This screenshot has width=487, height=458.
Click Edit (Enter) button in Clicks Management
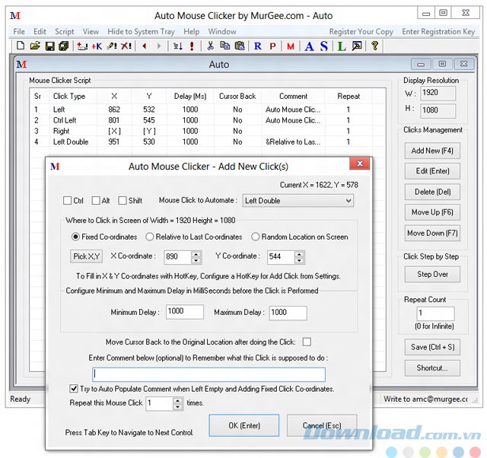coord(432,171)
